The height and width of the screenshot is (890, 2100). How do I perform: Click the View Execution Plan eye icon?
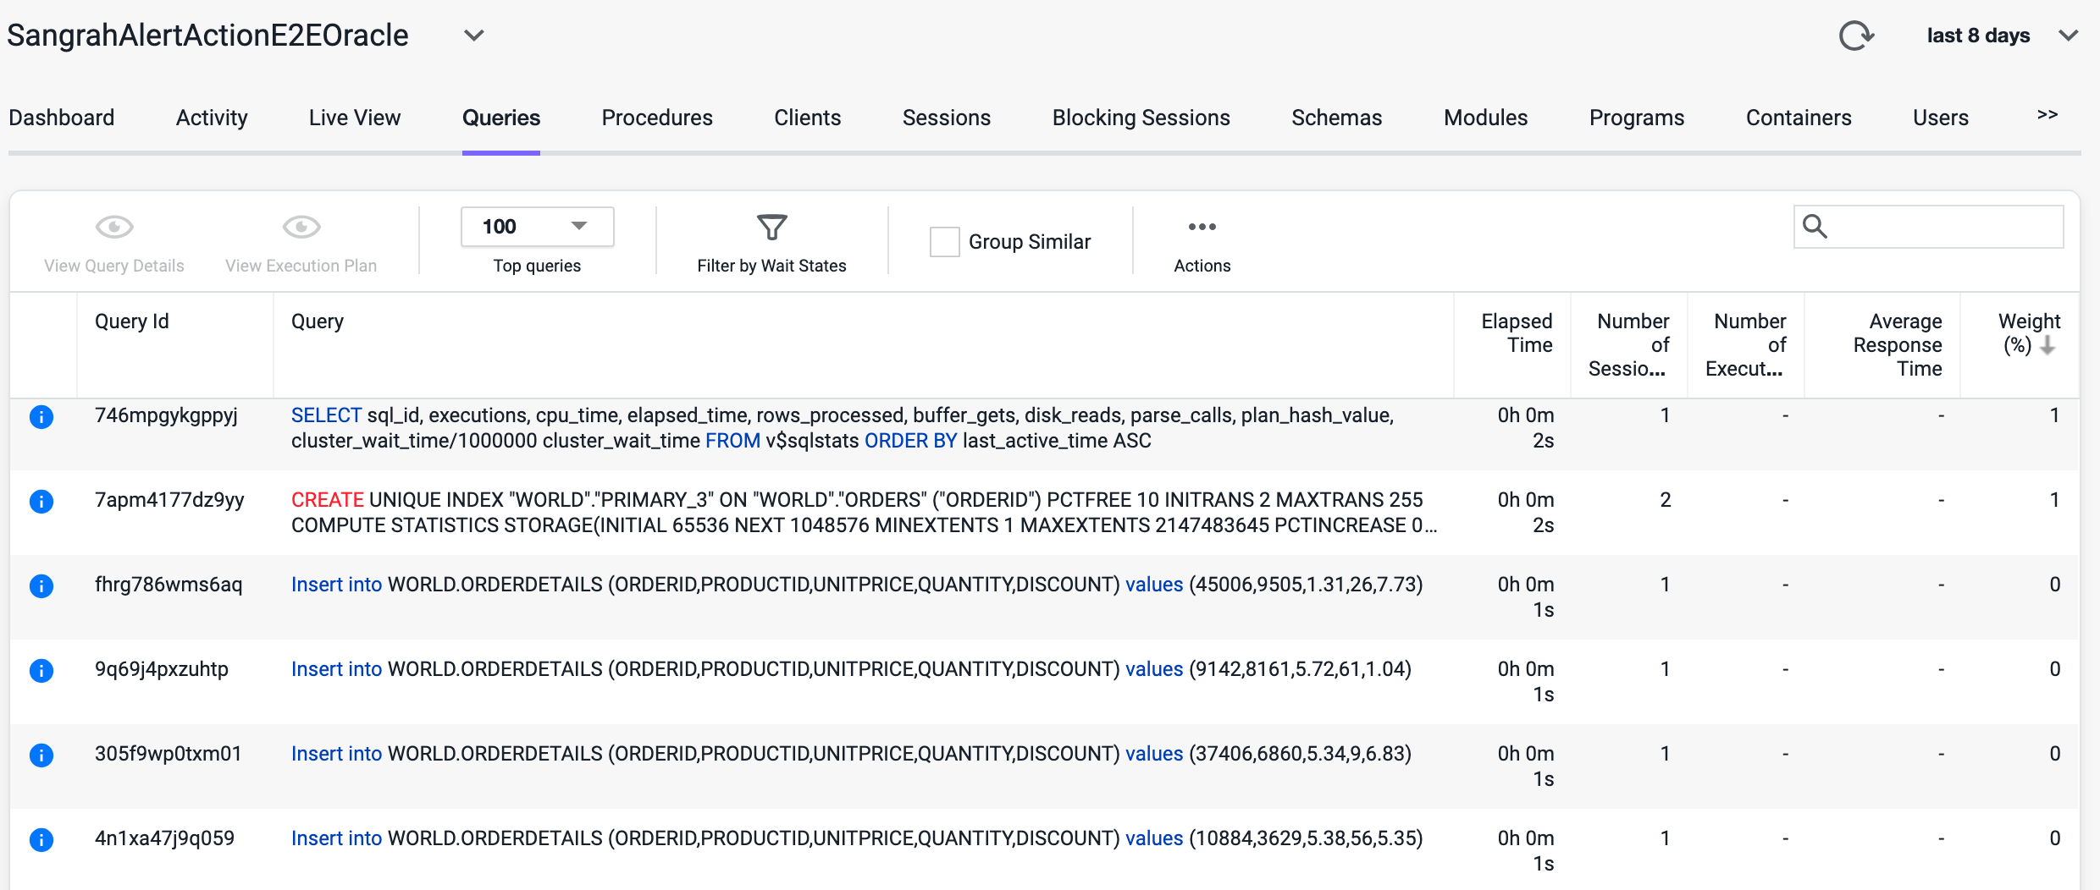[x=301, y=227]
